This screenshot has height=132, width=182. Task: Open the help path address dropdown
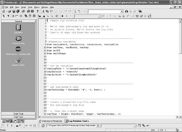(x=98, y=125)
